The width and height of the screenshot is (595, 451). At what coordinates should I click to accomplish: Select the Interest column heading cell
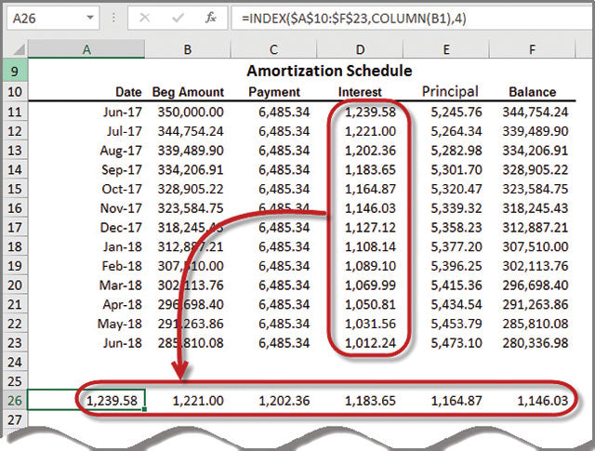pos(361,92)
